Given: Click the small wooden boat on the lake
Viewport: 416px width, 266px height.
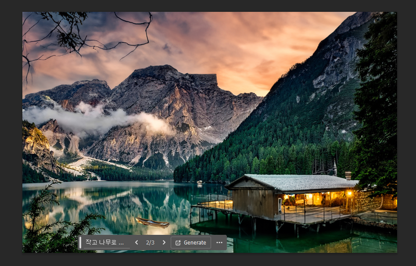Looking at the screenshot, I should (153, 223).
